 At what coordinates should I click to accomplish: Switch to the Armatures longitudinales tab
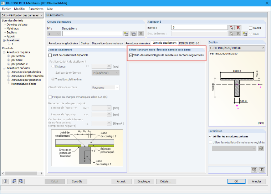pyautogui.click(x=63, y=43)
